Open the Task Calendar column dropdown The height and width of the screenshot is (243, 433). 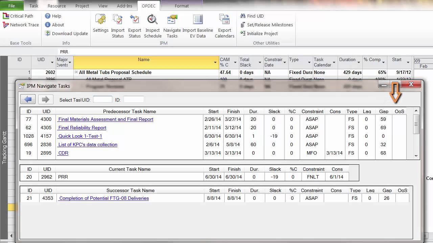(334, 62)
